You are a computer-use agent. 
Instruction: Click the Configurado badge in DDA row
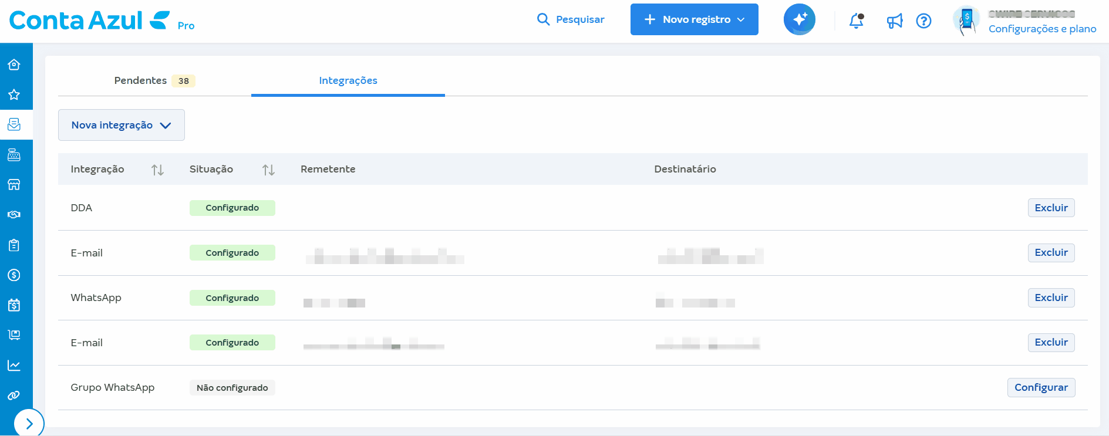coord(232,208)
